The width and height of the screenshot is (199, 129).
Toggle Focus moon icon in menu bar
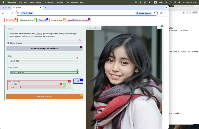pos(150,2)
